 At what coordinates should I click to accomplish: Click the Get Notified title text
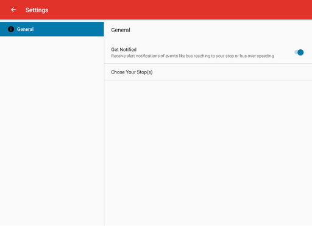[124, 50]
